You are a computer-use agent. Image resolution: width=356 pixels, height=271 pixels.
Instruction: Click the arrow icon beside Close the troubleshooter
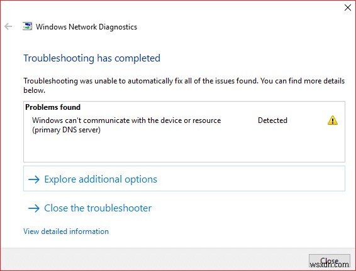34,208
